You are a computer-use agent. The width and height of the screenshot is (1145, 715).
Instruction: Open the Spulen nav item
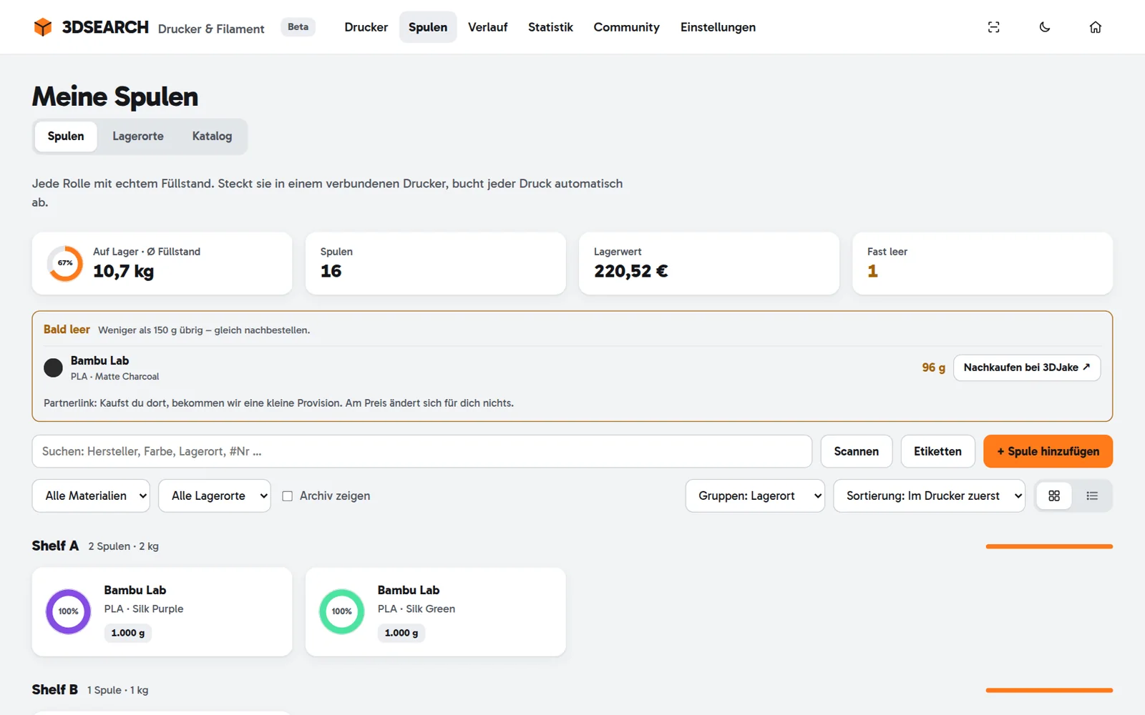point(428,27)
